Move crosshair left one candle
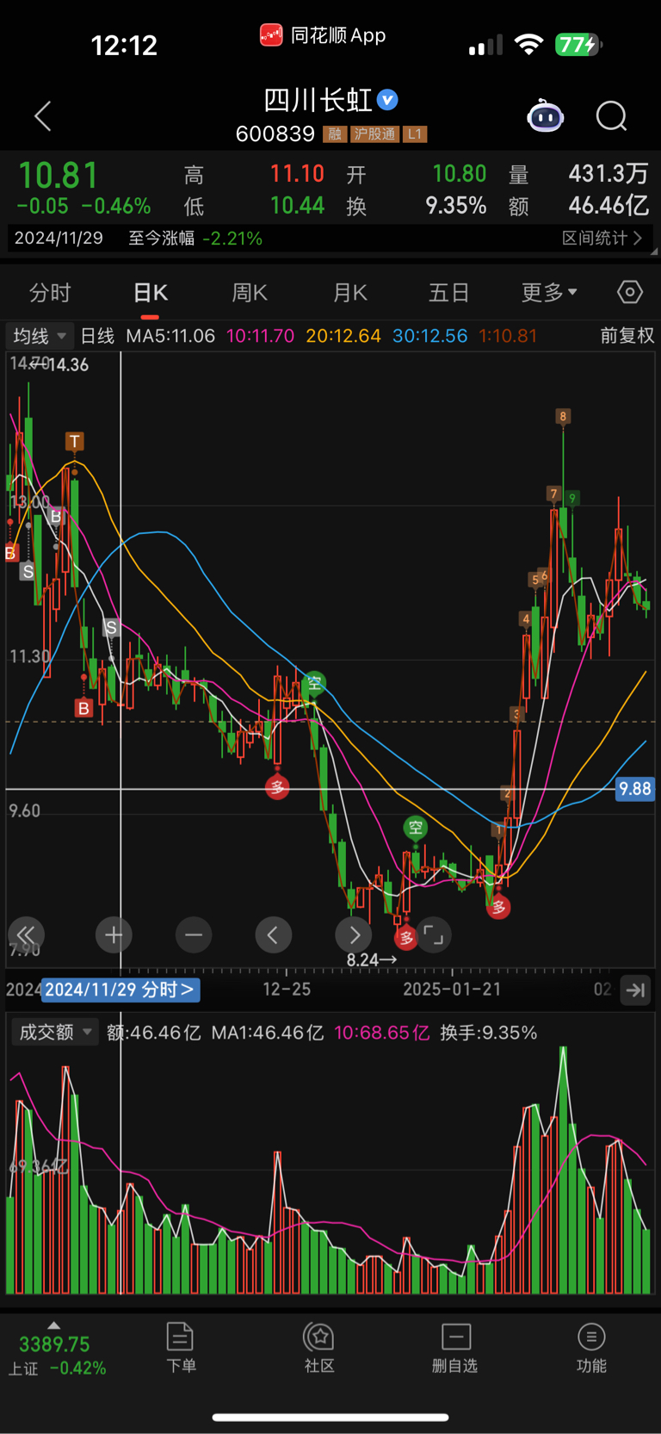 (273, 934)
